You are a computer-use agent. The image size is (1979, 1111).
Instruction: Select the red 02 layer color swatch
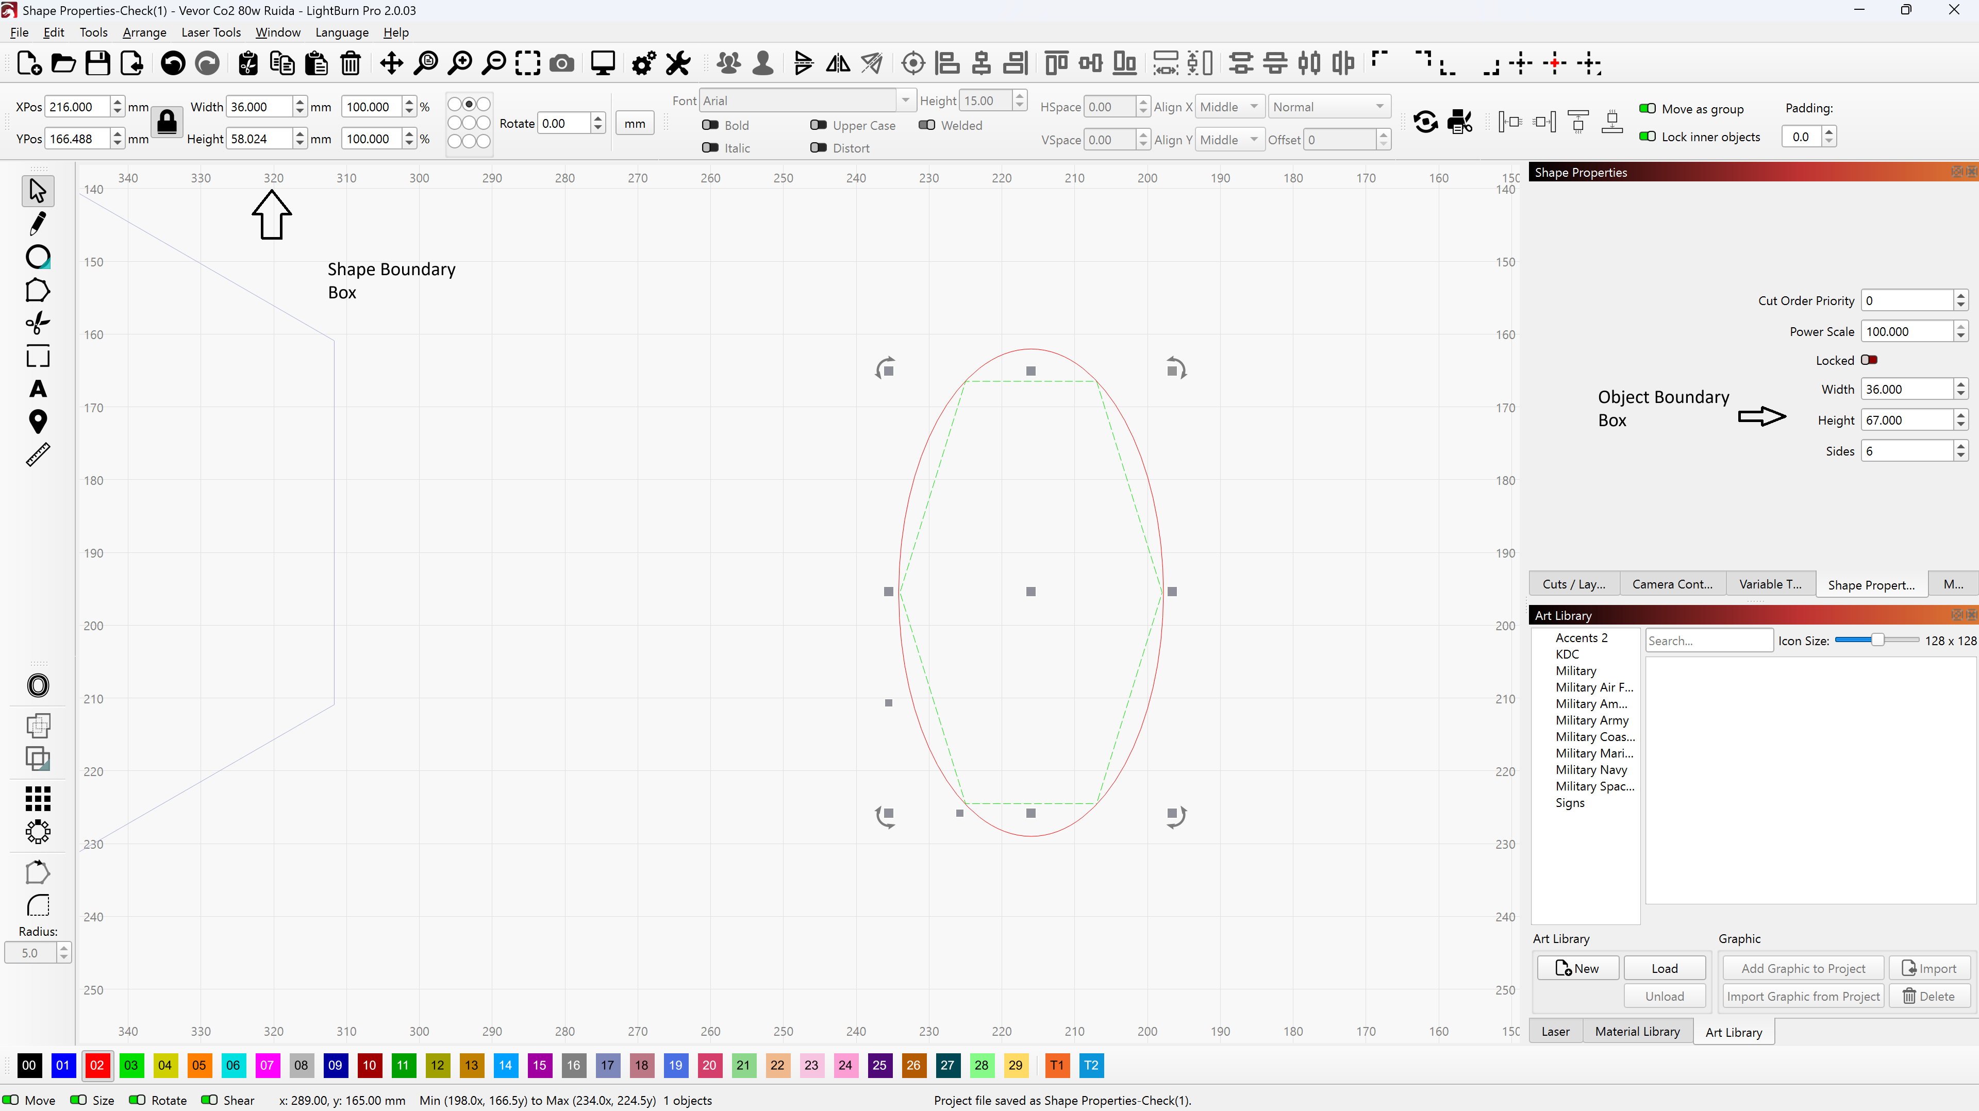(97, 1065)
